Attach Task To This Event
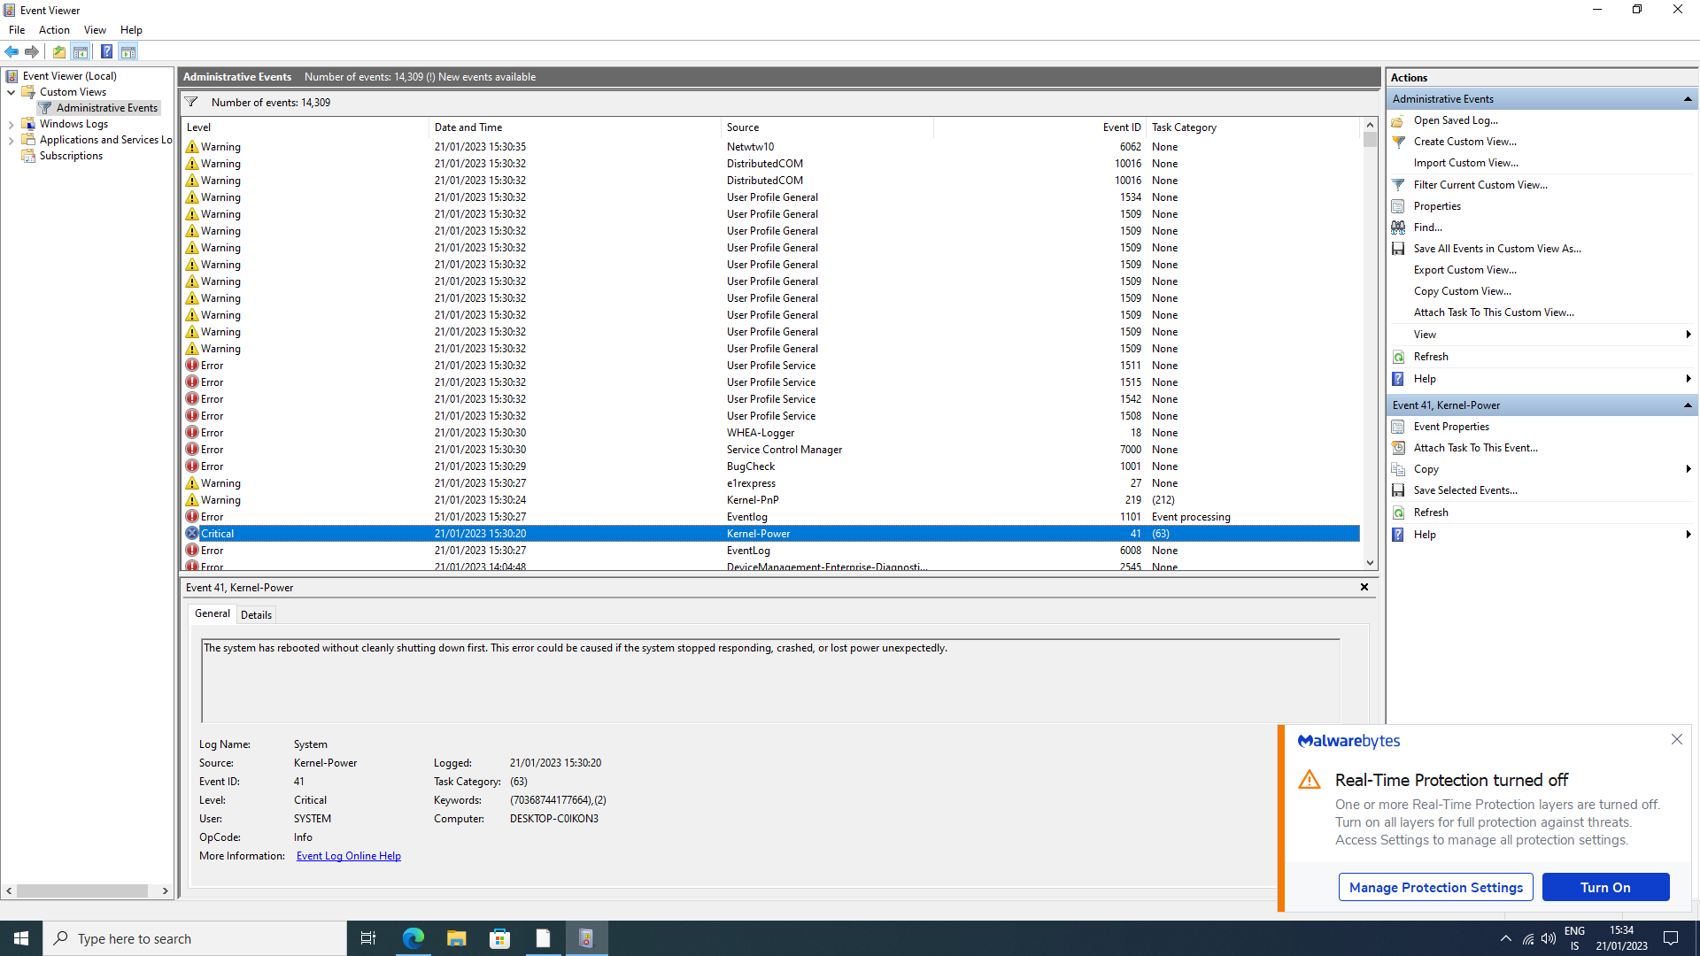 coord(1475,447)
